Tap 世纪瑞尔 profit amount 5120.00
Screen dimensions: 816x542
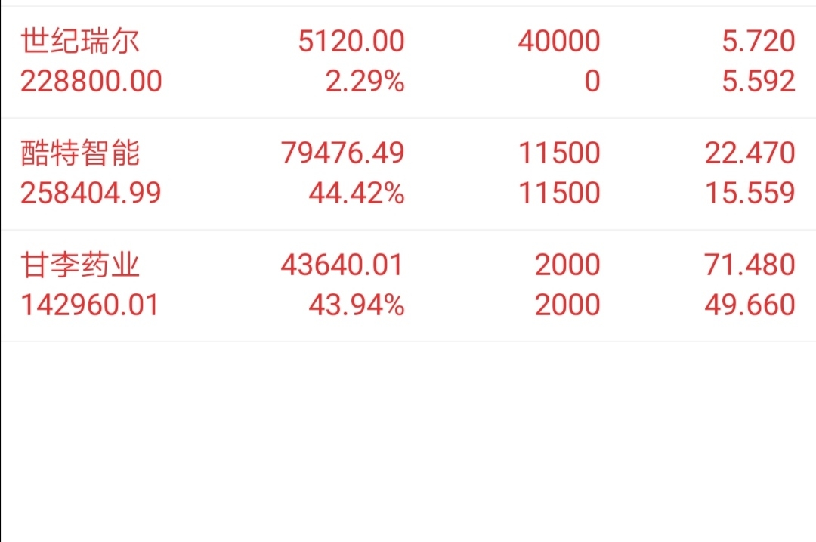click(x=351, y=41)
